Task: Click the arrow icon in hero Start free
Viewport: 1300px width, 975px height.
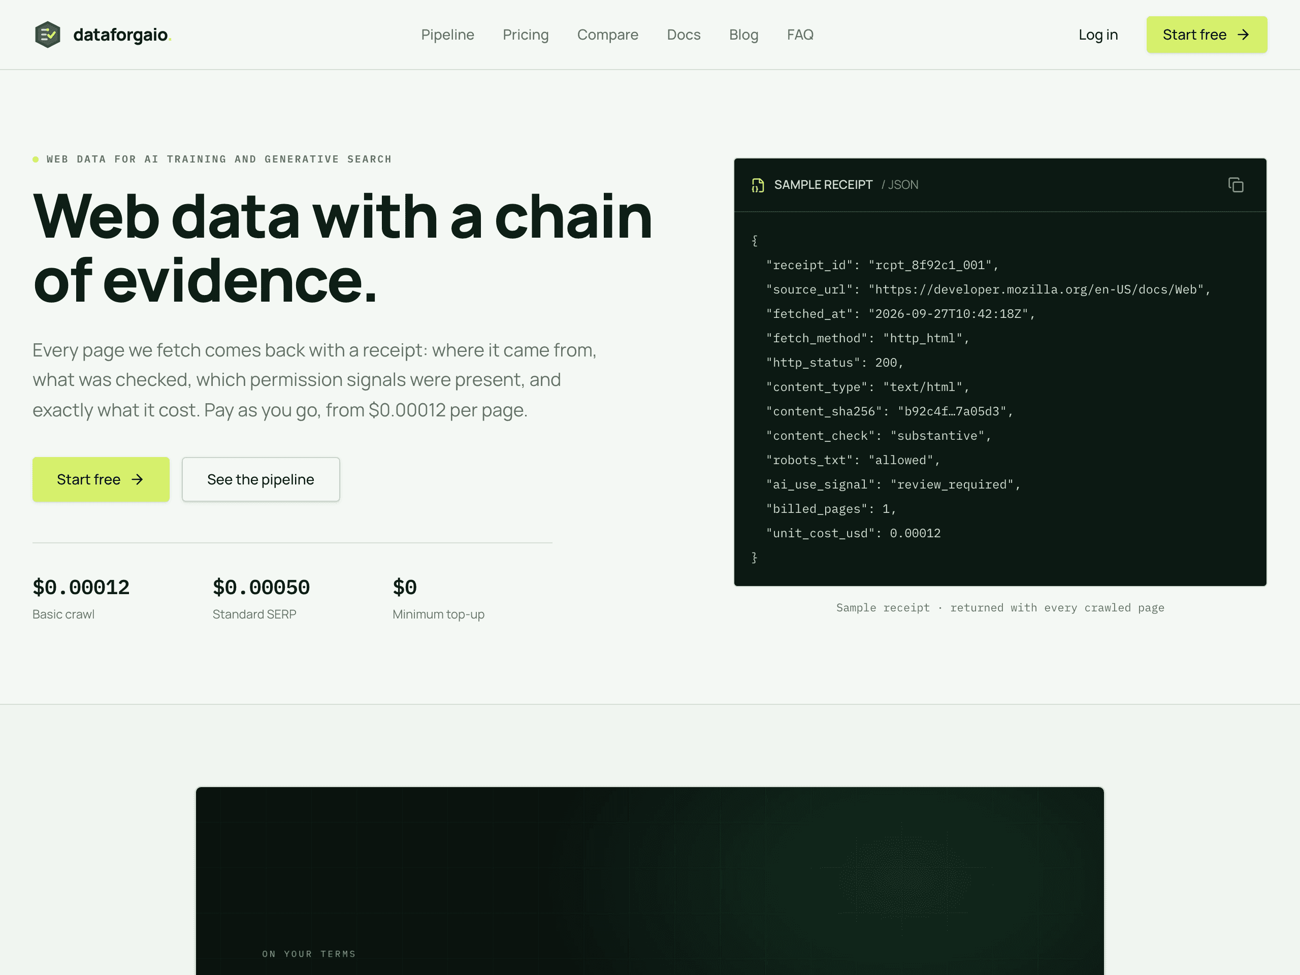Action: coord(137,479)
